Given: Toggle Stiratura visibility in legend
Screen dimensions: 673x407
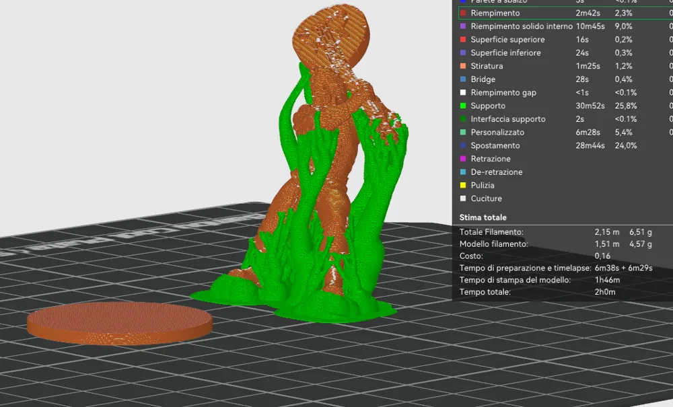Looking at the screenshot, I should [x=487, y=66].
